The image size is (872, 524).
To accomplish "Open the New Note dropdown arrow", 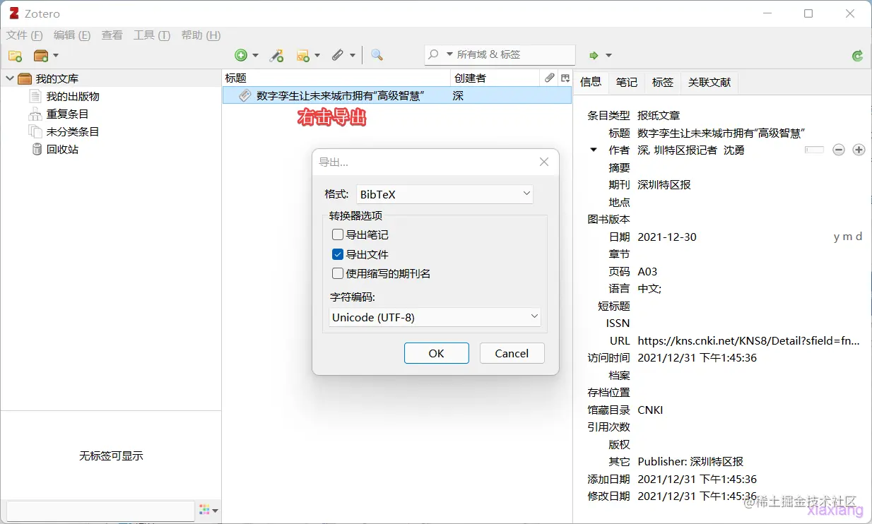I will 317,55.
